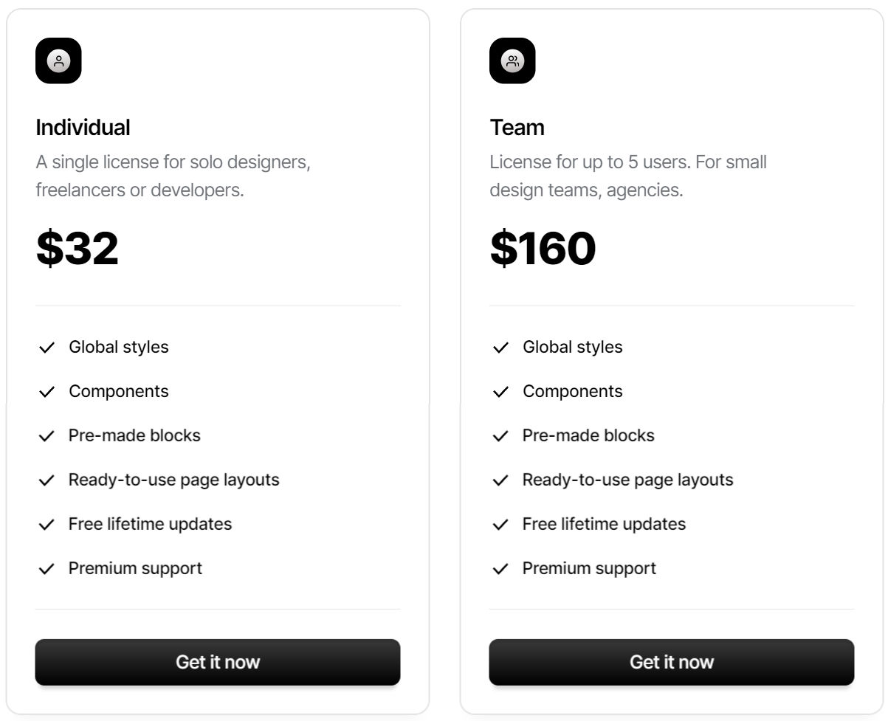Click the checkmark next to Components on Team card
This screenshot has height=721, width=888.
500,390
